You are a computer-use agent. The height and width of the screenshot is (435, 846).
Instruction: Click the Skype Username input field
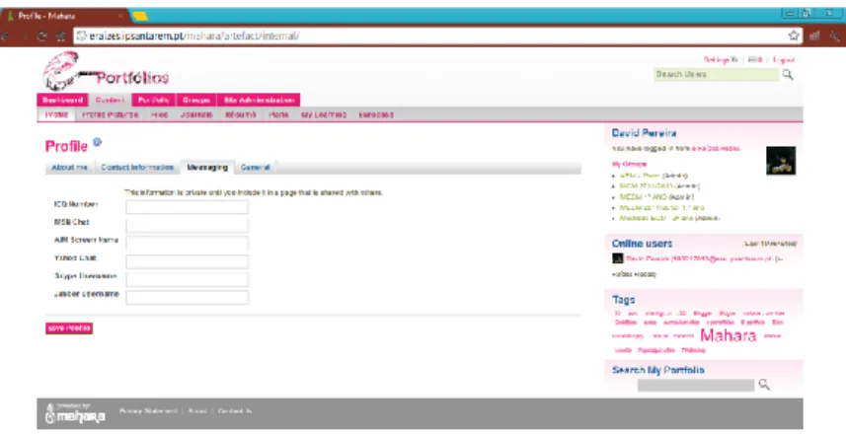coord(188,279)
